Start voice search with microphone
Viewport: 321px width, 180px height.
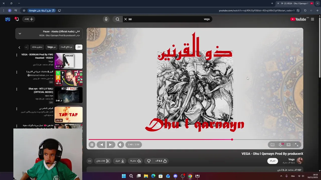[x=106, y=19]
